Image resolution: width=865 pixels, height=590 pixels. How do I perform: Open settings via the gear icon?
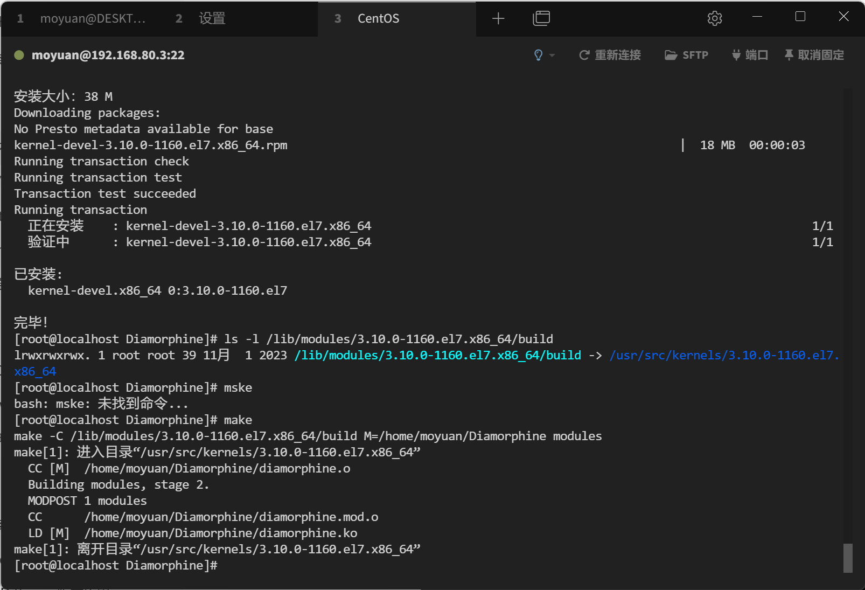[715, 18]
